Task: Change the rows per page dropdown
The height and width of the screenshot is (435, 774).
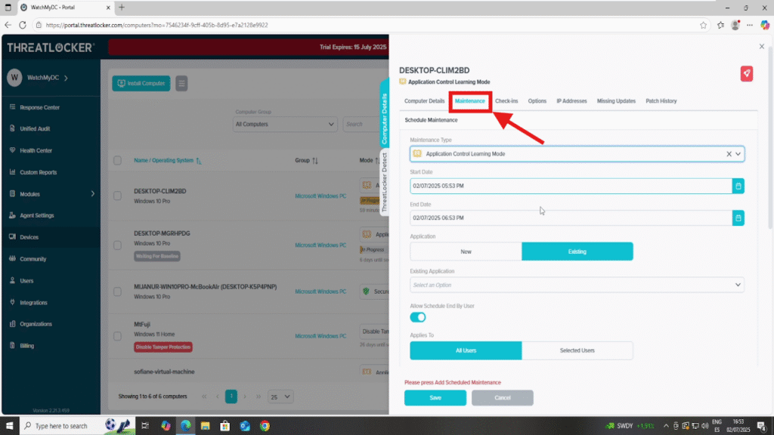Action: pos(280,396)
